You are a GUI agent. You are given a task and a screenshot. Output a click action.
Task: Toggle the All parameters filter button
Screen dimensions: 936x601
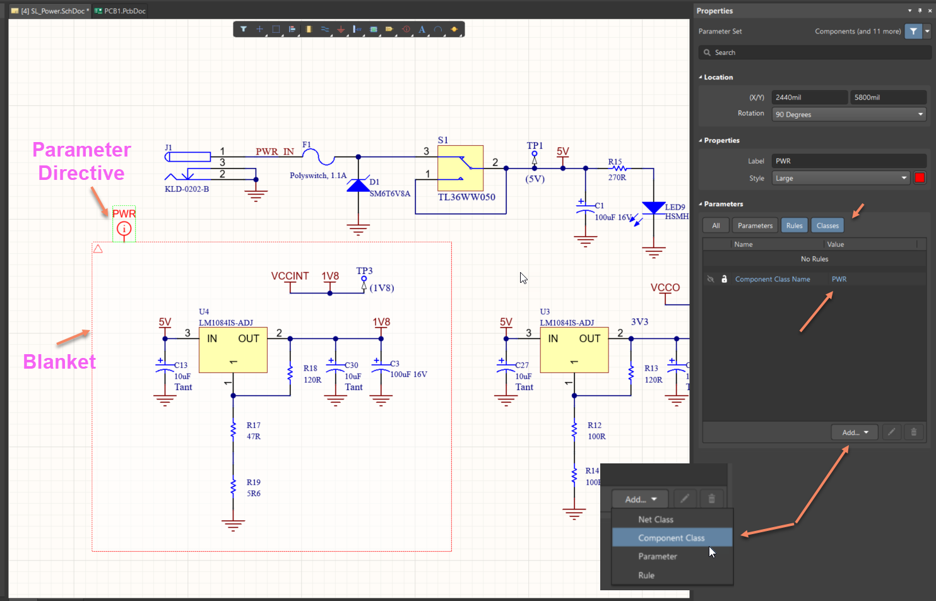[x=716, y=225]
